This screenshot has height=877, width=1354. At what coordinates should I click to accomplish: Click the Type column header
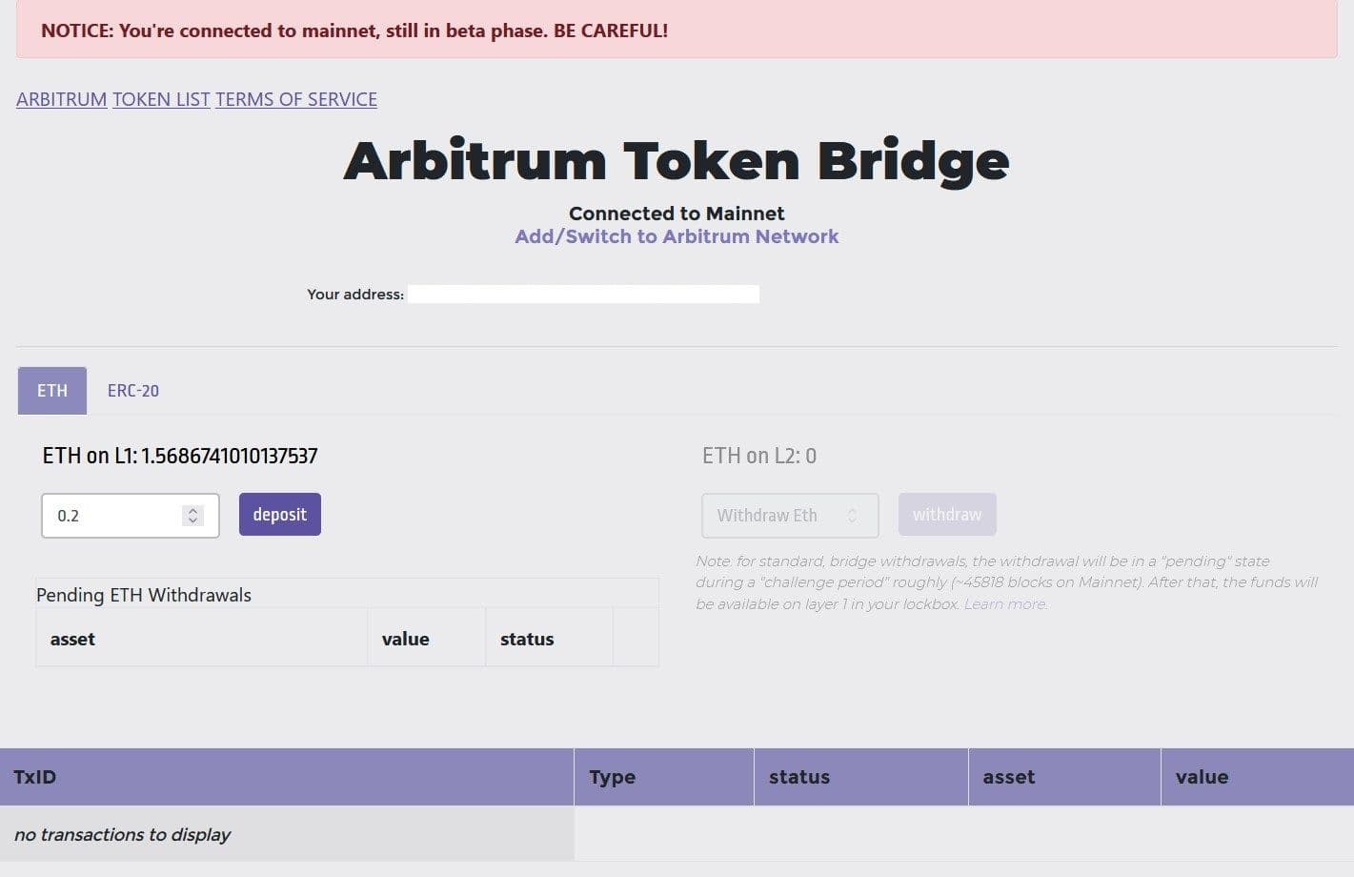(612, 777)
